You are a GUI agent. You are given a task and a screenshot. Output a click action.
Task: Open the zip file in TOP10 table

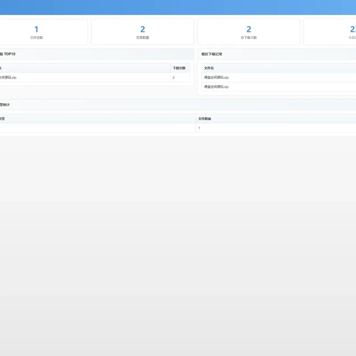click(8, 77)
